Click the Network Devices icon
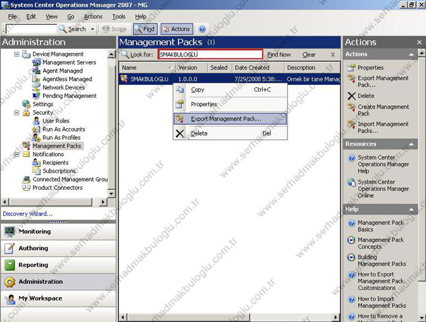 pos(36,87)
